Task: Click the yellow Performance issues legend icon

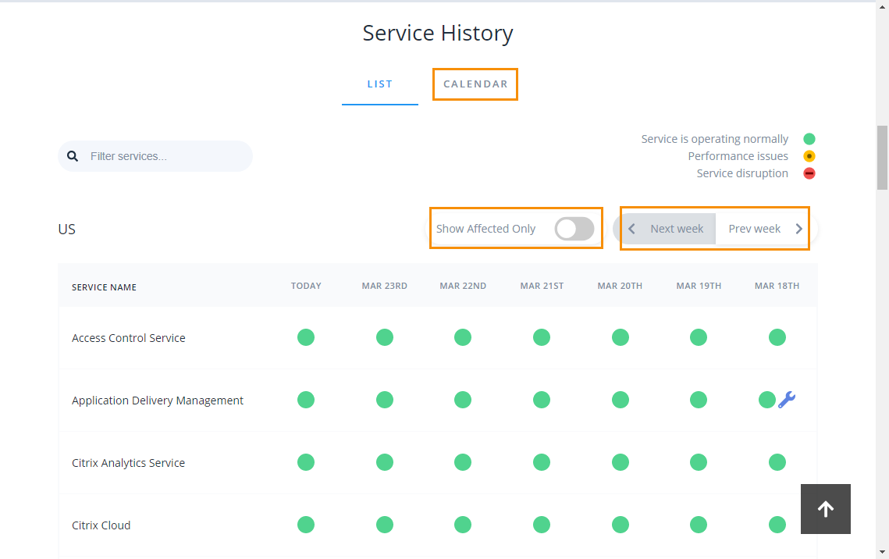Action: pos(809,156)
